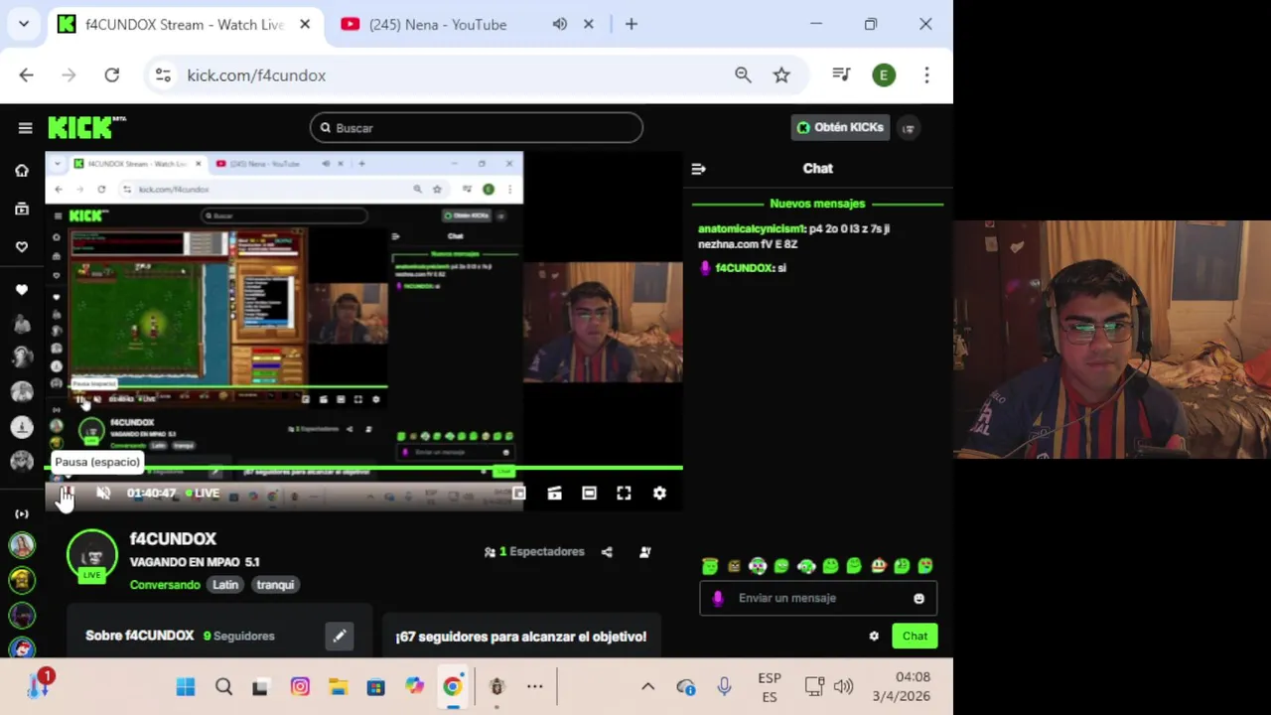Image resolution: width=1271 pixels, height=715 pixels.
Task: View the Espectadores viewer count
Action: 534,552
